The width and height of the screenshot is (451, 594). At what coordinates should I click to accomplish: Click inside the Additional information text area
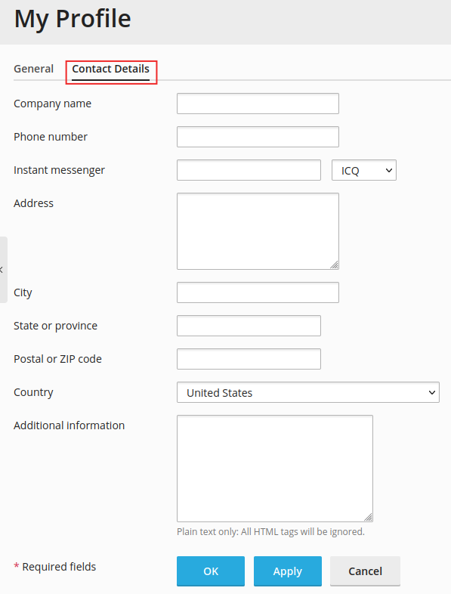[x=275, y=469]
